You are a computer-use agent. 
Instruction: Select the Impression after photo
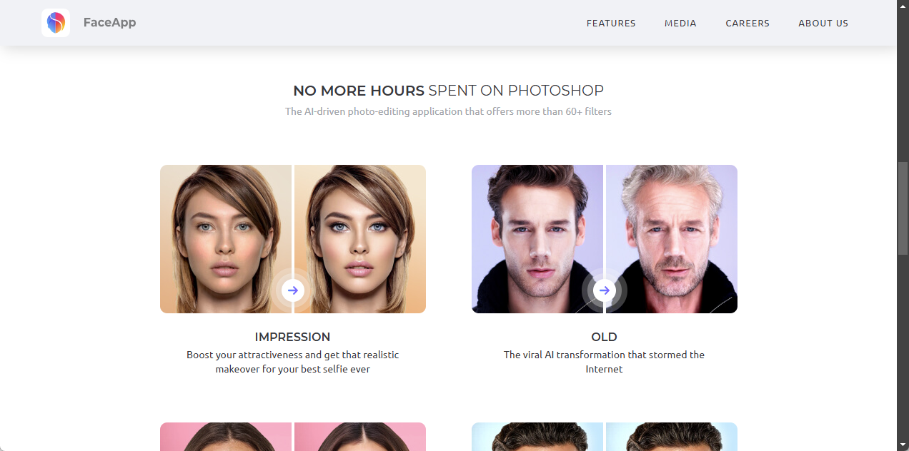coord(360,239)
